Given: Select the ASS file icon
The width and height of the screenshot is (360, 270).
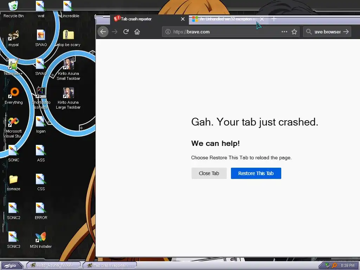Looking at the screenshot, I should (x=41, y=153).
